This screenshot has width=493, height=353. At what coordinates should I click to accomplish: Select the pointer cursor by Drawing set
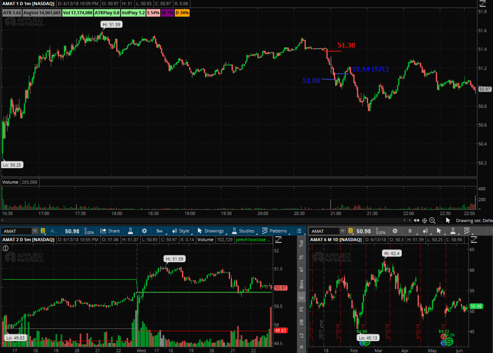pyautogui.click(x=448, y=220)
